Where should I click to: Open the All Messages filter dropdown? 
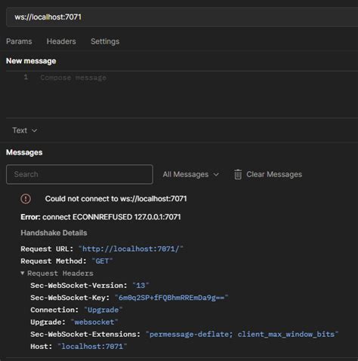click(x=190, y=174)
